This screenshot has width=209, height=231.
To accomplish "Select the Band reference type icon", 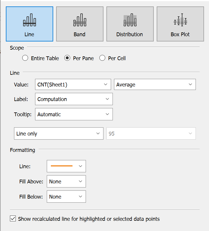I will click(80, 20).
